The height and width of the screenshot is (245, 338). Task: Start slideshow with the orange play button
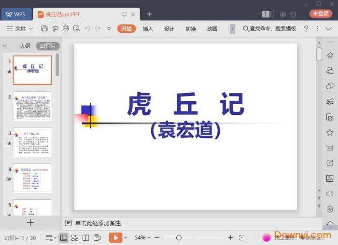115,238
